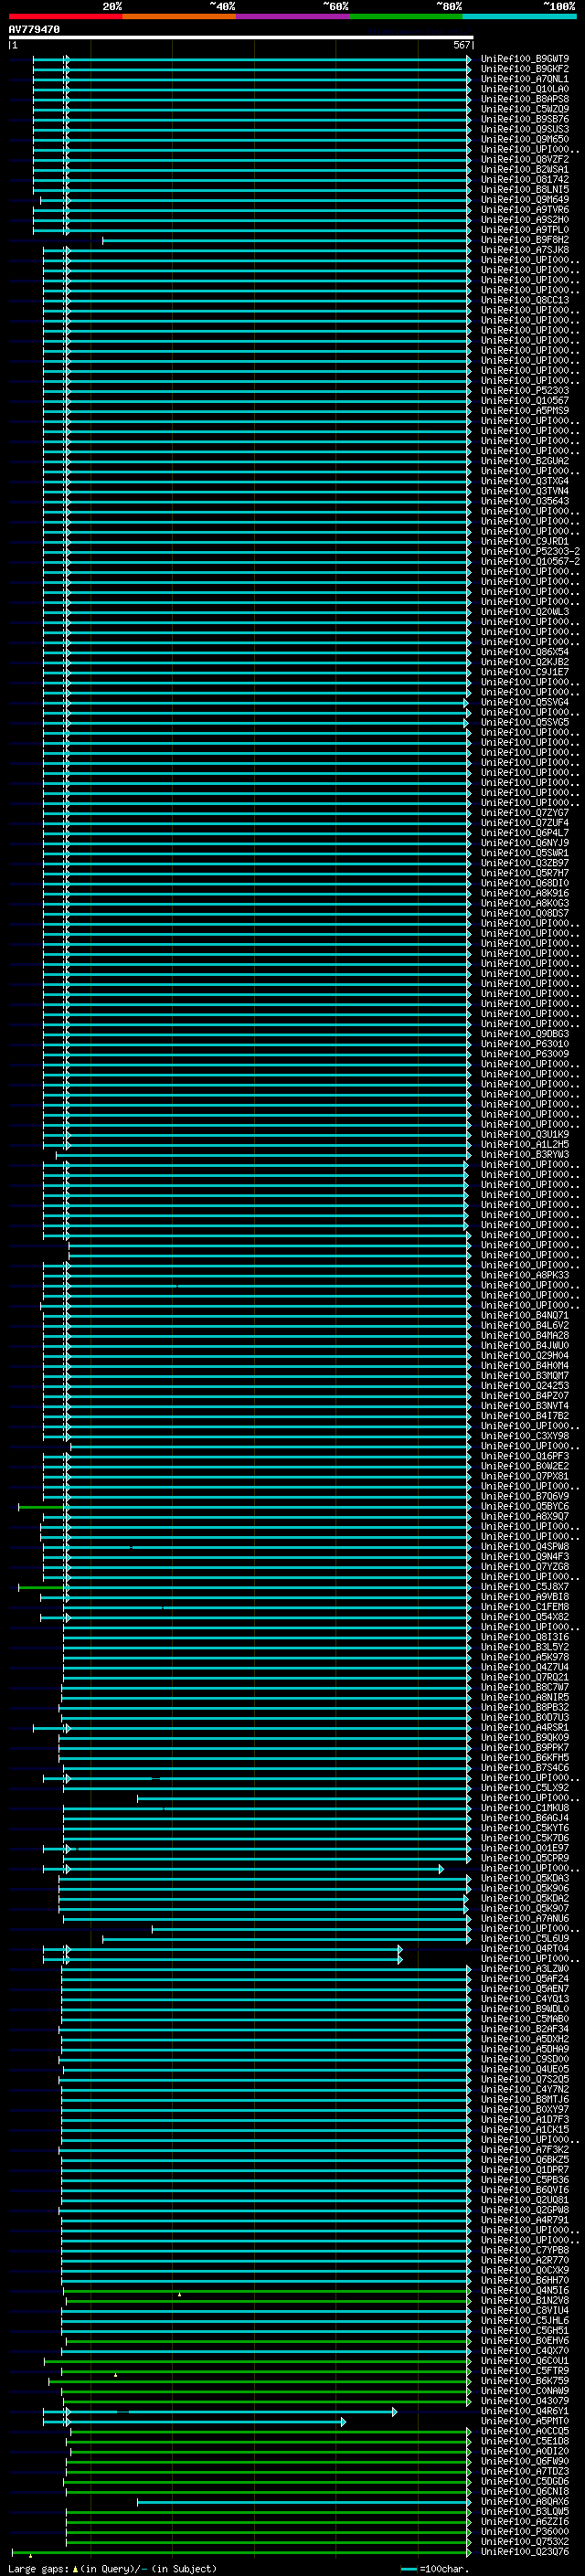Click UniRef100_A4RSR1 entry
585x2576 pixels.
click(x=524, y=1727)
